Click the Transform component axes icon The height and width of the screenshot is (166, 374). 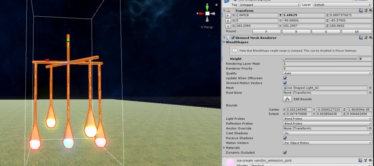tap(229, 11)
